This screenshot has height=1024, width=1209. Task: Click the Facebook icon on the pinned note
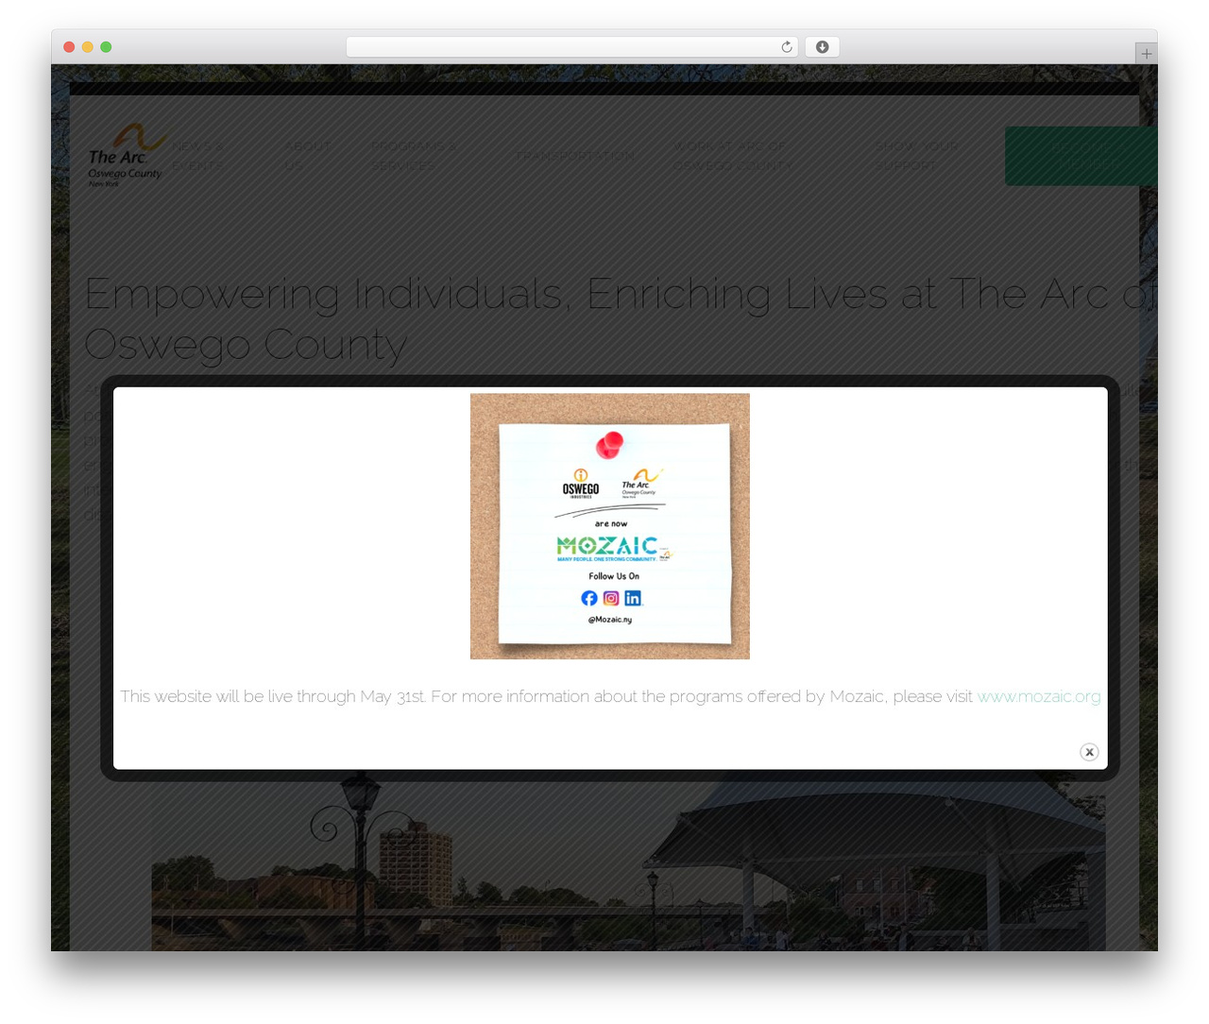(x=589, y=598)
